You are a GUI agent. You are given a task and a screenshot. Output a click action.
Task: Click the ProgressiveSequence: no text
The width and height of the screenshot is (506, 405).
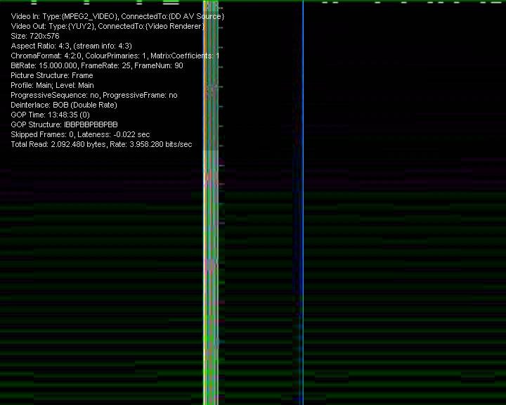coord(54,95)
